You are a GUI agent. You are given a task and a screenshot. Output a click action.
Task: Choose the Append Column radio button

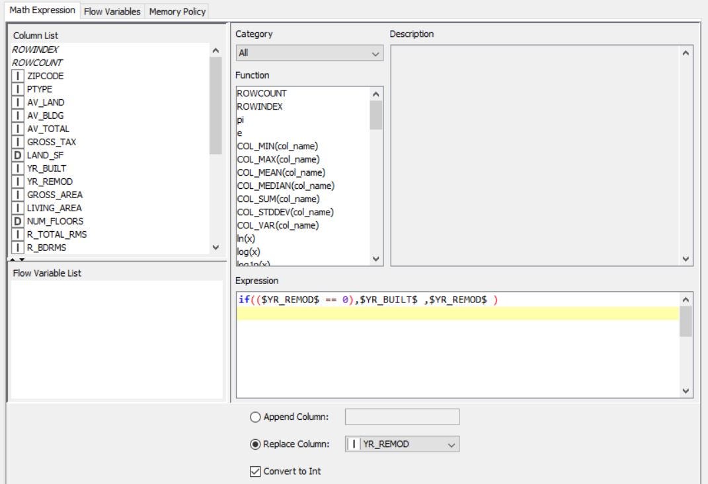(255, 417)
